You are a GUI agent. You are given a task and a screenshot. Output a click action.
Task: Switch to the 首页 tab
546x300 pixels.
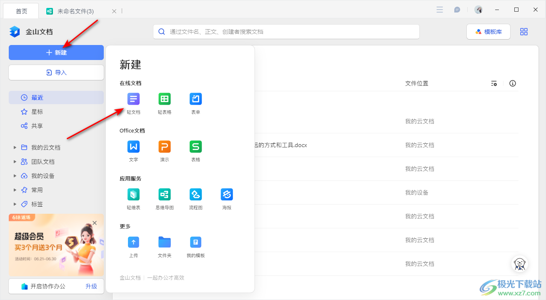pyautogui.click(x=21, y=11)
